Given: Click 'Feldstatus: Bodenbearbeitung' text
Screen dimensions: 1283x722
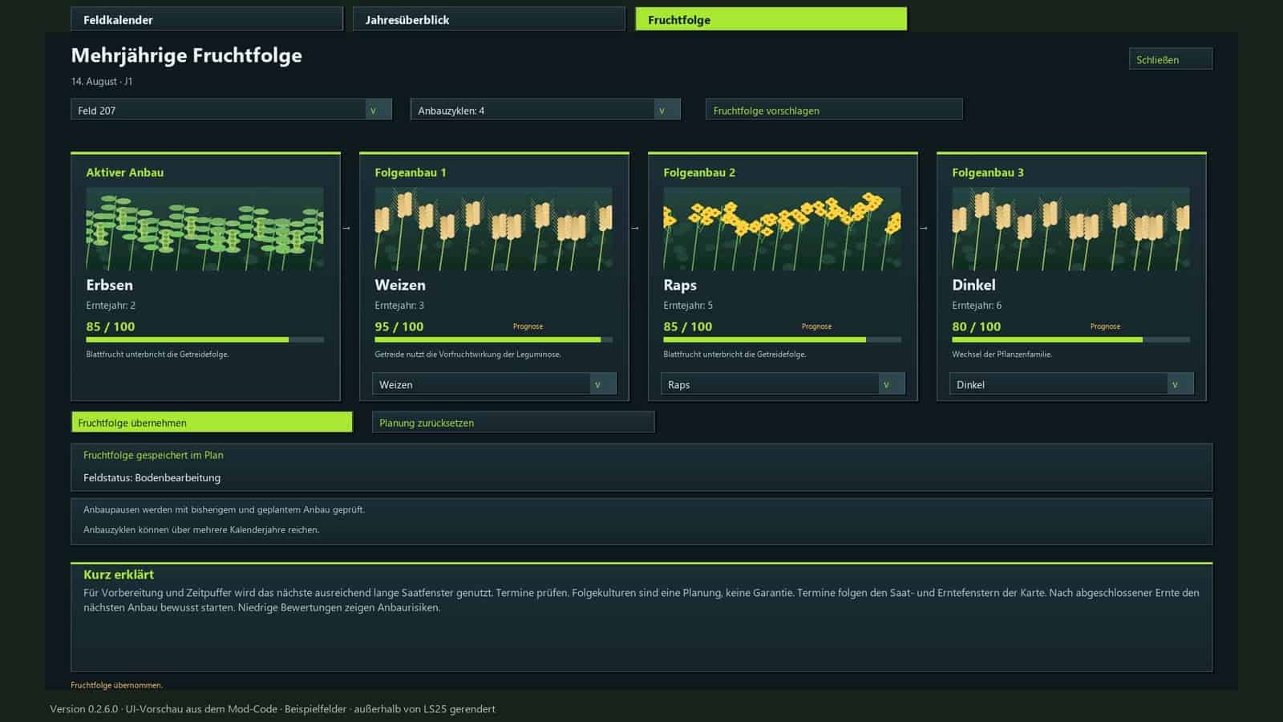Looking at the screenshot, I should [x=152, y=477].
